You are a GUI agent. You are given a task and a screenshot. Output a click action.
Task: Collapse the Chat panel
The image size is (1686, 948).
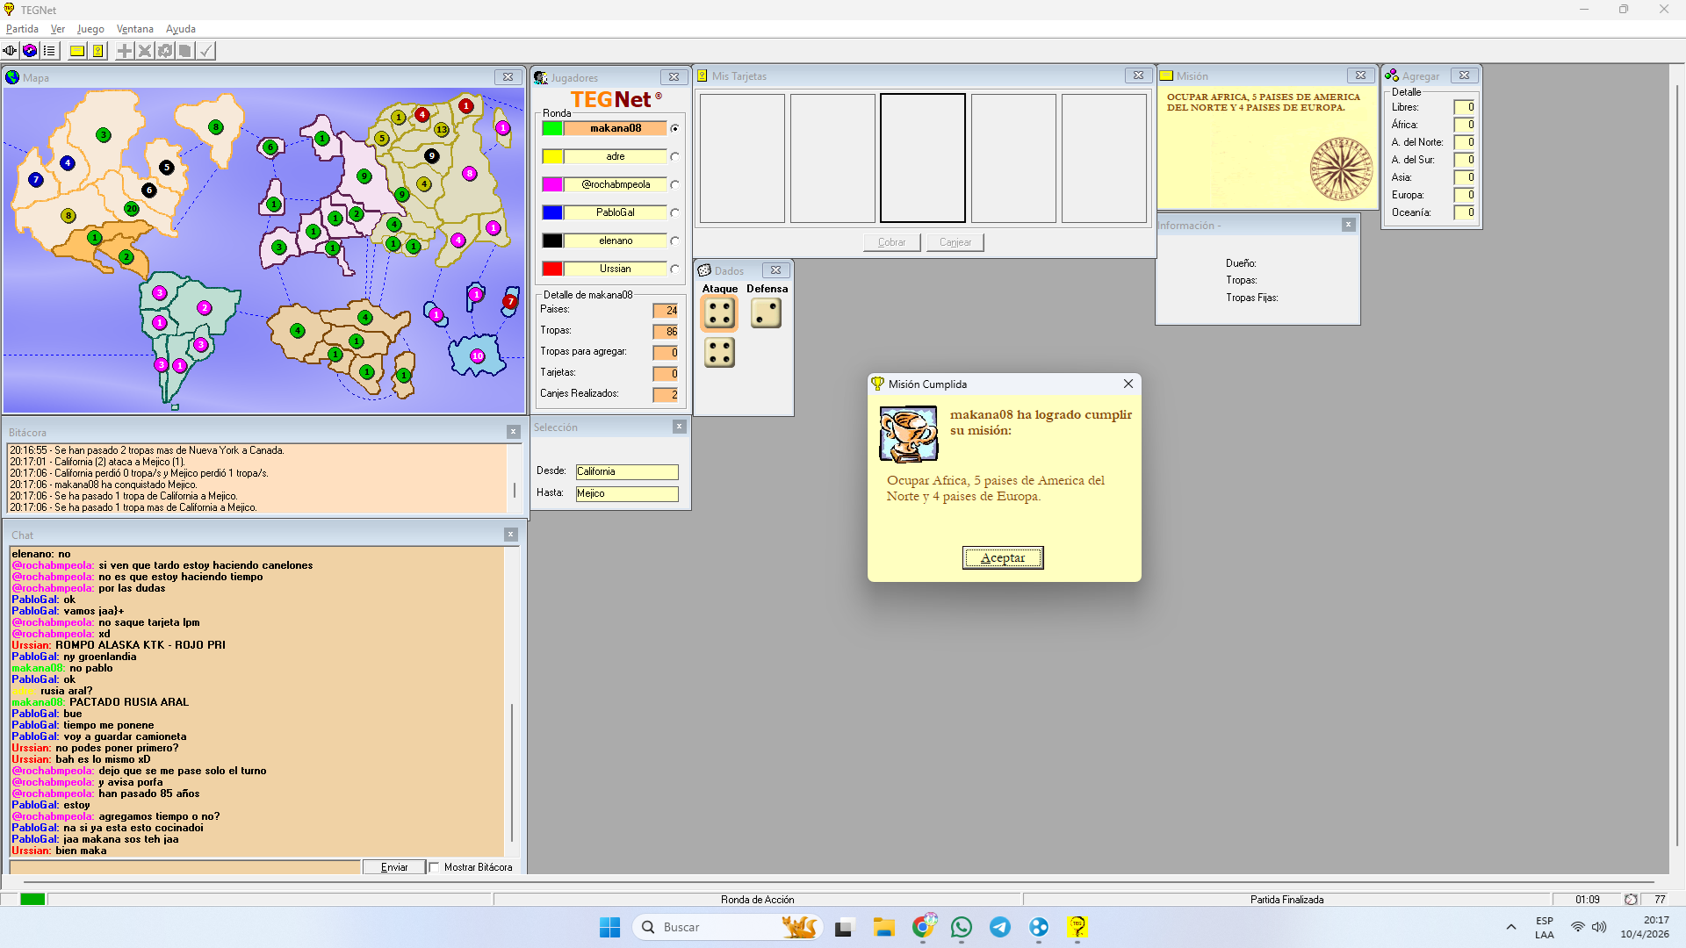coord(511,535)
